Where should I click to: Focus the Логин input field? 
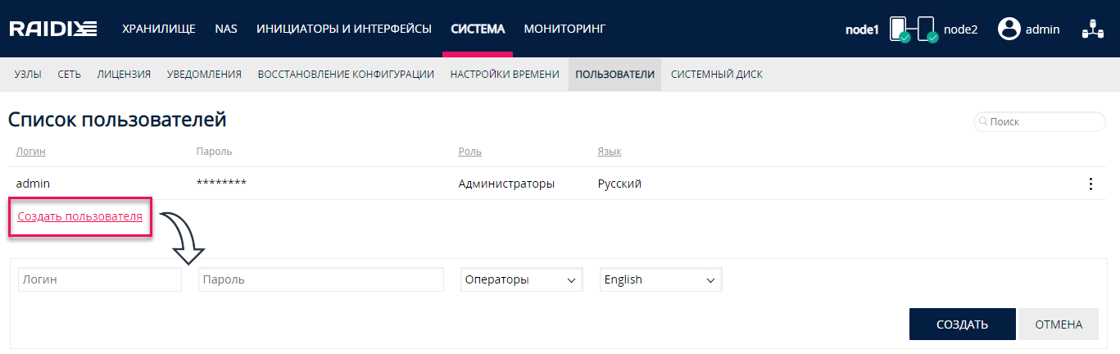tap(100, 279)
